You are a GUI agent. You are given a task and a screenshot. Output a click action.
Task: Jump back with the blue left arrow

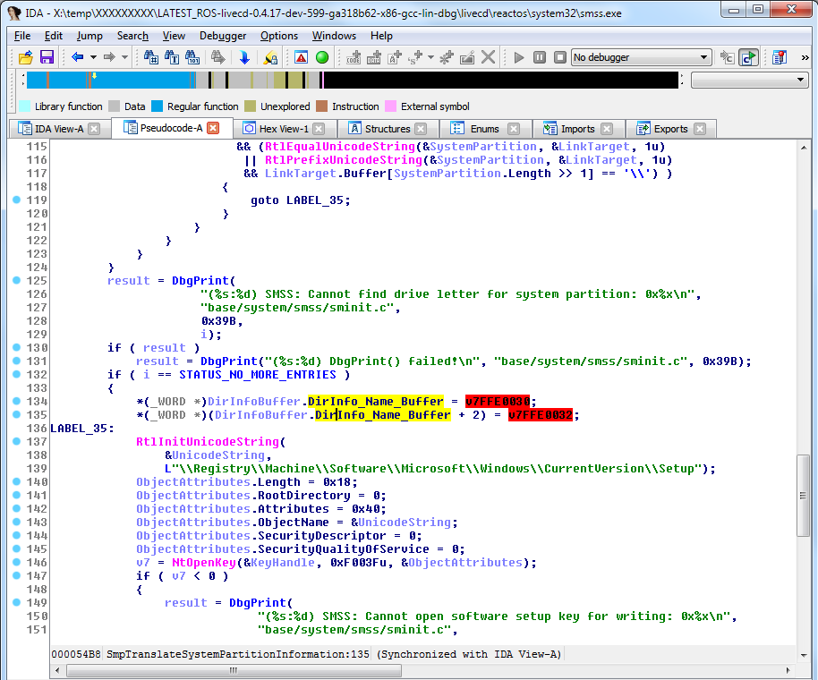pos(77,57)
